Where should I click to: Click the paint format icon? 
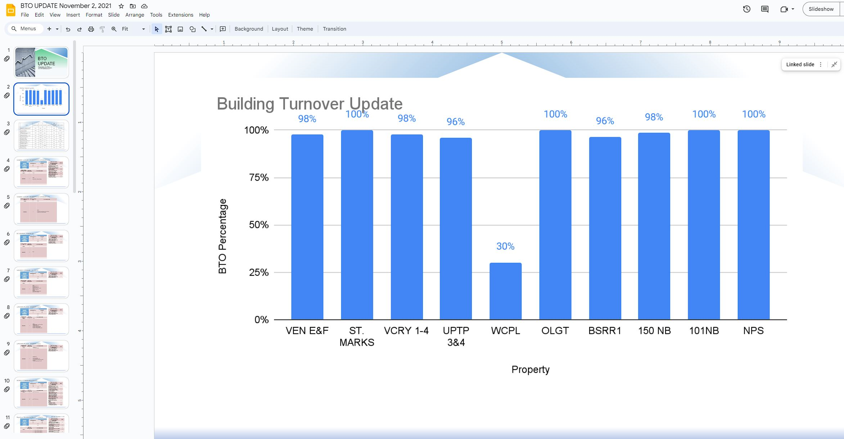pyautogui.click(x=103, y=29)
